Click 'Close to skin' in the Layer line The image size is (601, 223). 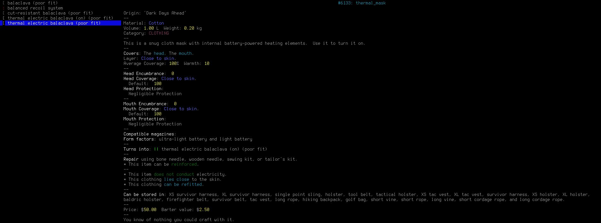[x=158, y=59]
